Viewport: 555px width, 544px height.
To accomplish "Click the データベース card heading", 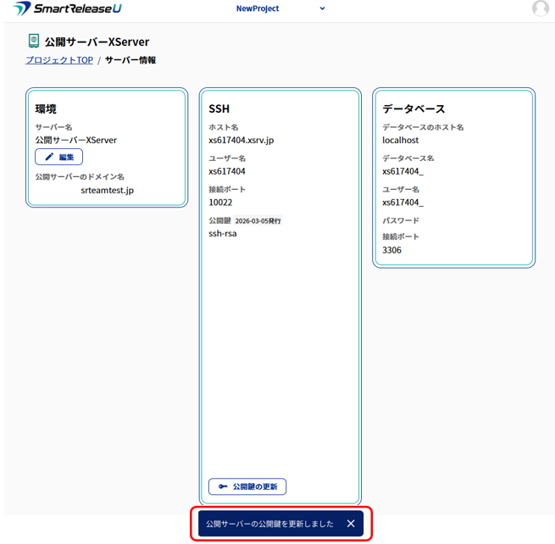I will 413,108.
